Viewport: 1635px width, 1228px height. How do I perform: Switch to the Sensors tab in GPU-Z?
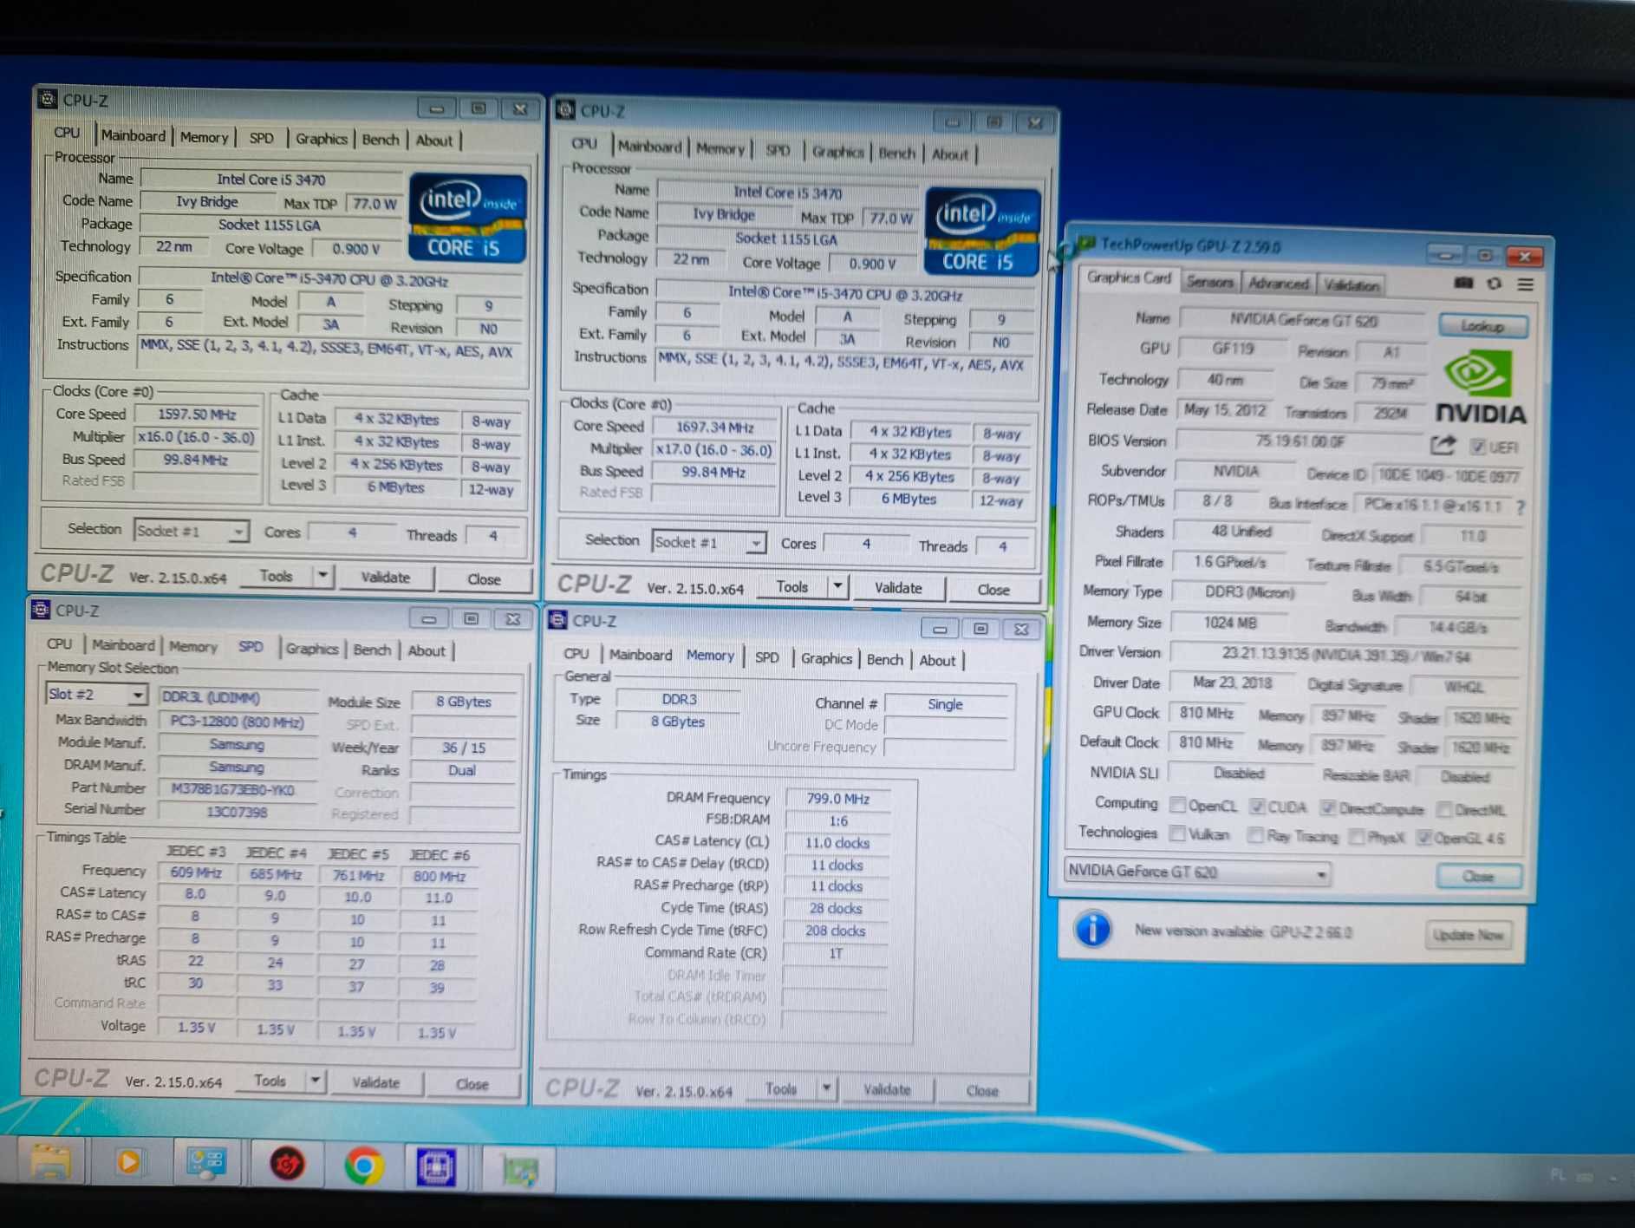(x=1209, y=282)
